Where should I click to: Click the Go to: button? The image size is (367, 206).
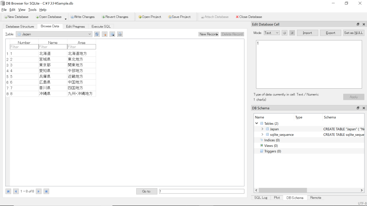[147, 191]
